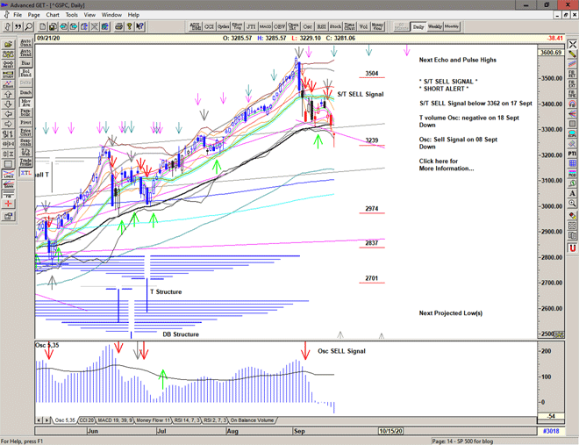Switch chart to Weekly timeframe

point(435,26)
